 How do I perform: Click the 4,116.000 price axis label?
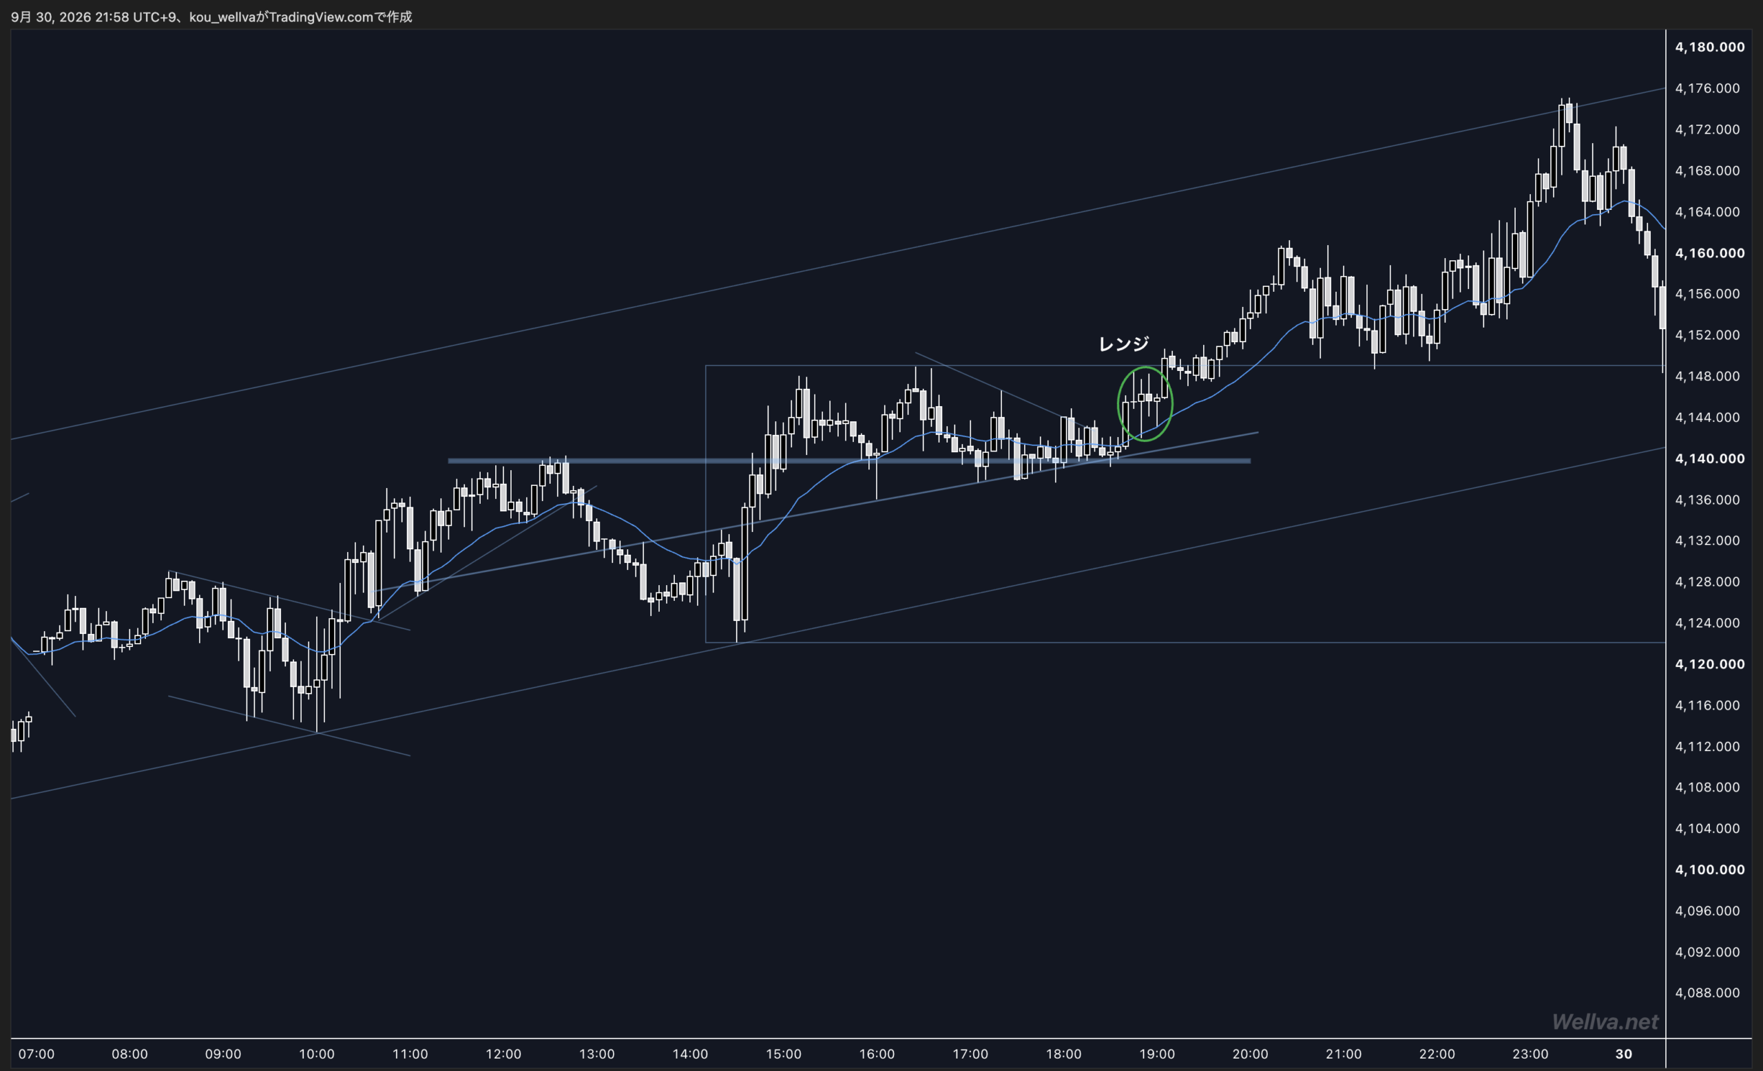click(x=1707, y=705)
